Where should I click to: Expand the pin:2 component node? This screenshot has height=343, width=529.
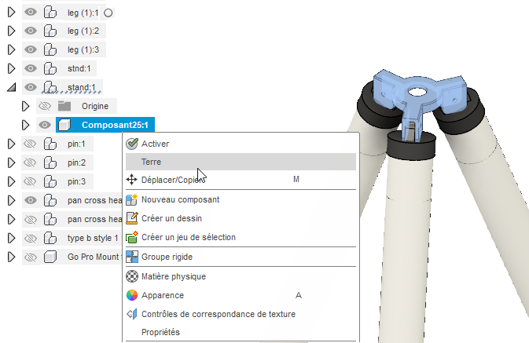(11, 163)
